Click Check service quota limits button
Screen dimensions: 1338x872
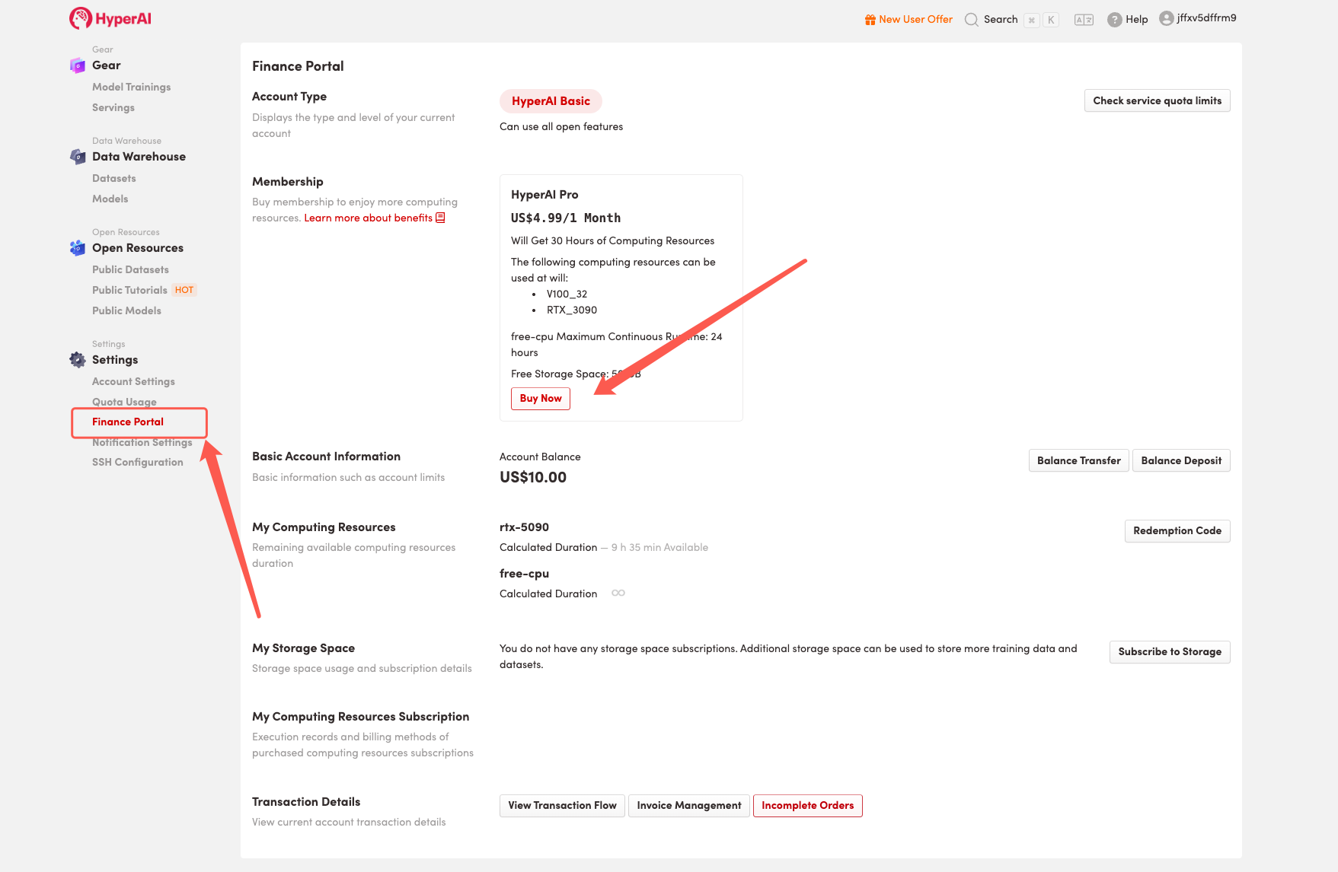(1156, 101)
